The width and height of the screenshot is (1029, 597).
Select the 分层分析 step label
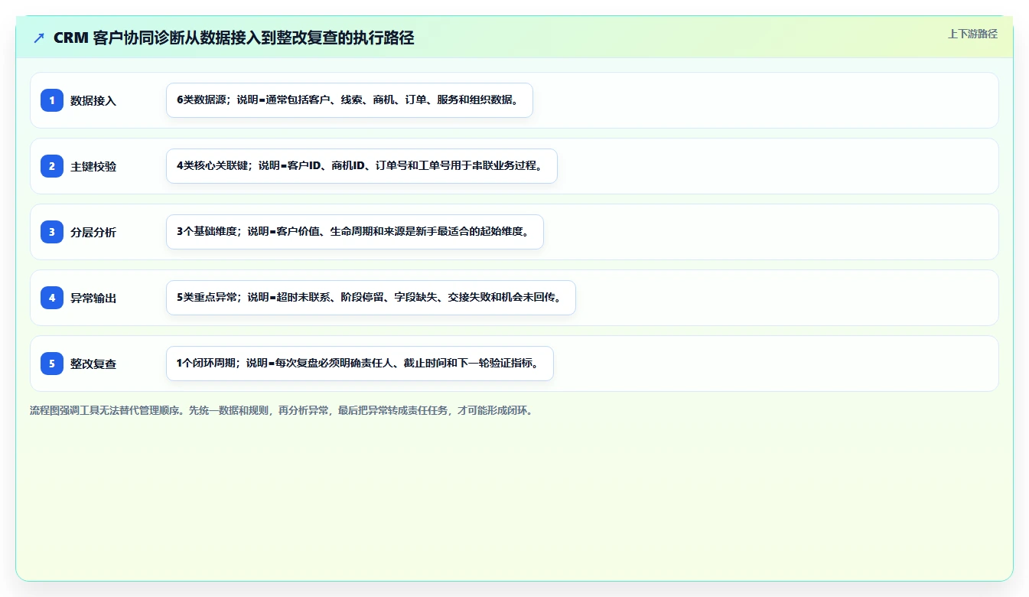pos(93,232)
